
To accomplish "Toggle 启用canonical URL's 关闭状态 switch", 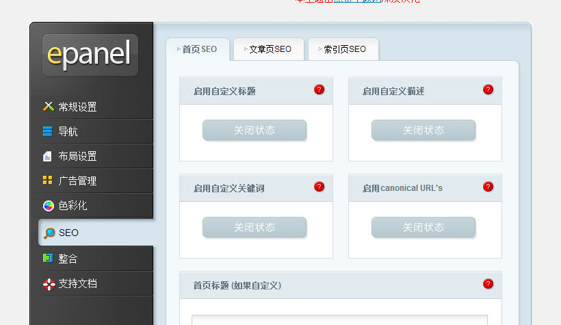I will tap(423, 227).
